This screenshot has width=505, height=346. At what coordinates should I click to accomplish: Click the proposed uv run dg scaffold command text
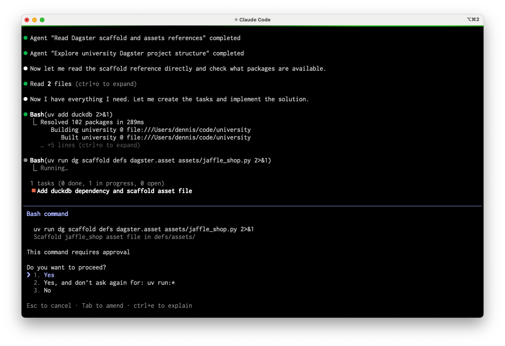pyautogui.click(x=144, y=229)
